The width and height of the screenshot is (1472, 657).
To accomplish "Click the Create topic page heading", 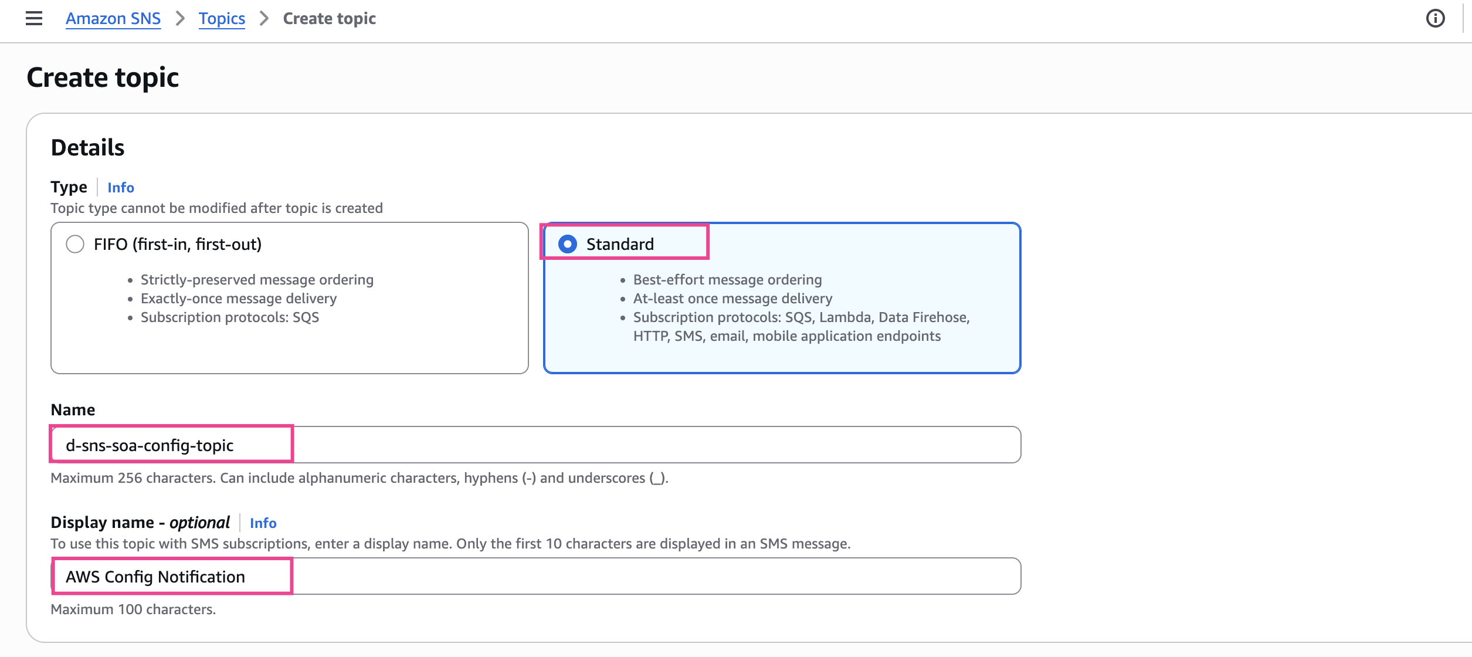I will tap(103, 77).
